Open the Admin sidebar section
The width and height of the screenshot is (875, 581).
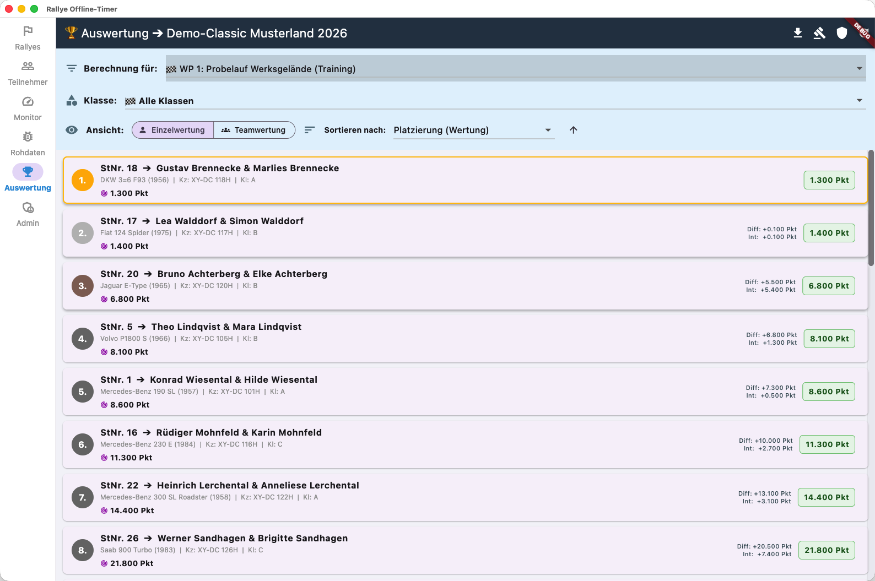coord(28,214)
